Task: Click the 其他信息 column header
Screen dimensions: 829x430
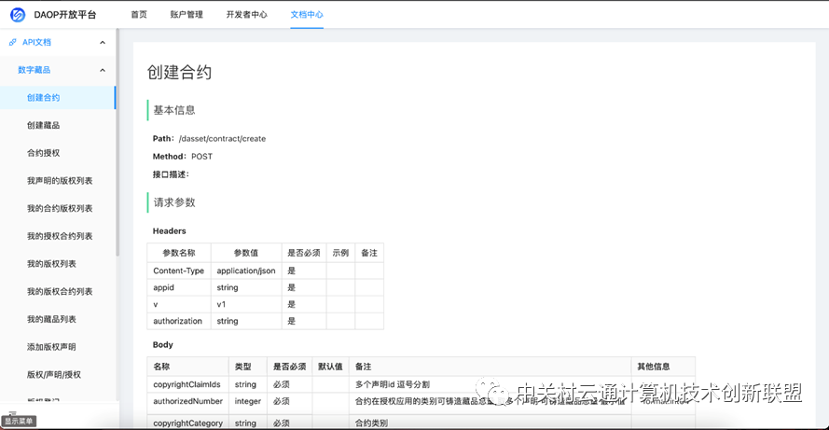Action: [x=664, y=367]
